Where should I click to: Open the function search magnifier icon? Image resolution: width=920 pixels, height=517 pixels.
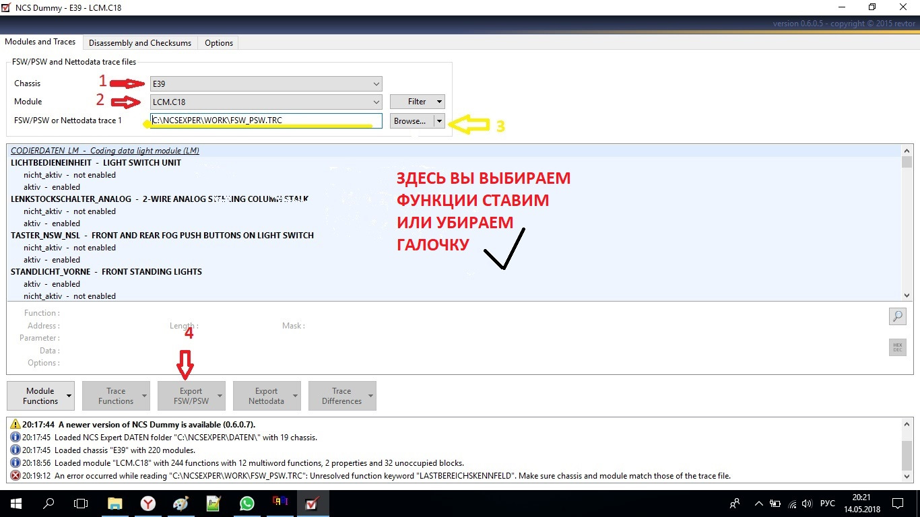(897, 316)
